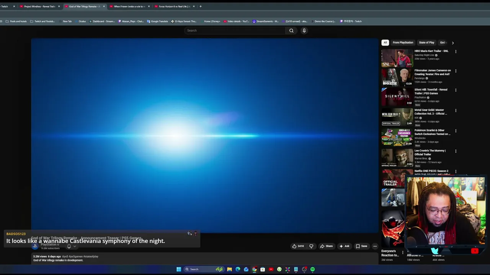
Task: Save the video to a playlist
Action: click(x=361, y=246)
